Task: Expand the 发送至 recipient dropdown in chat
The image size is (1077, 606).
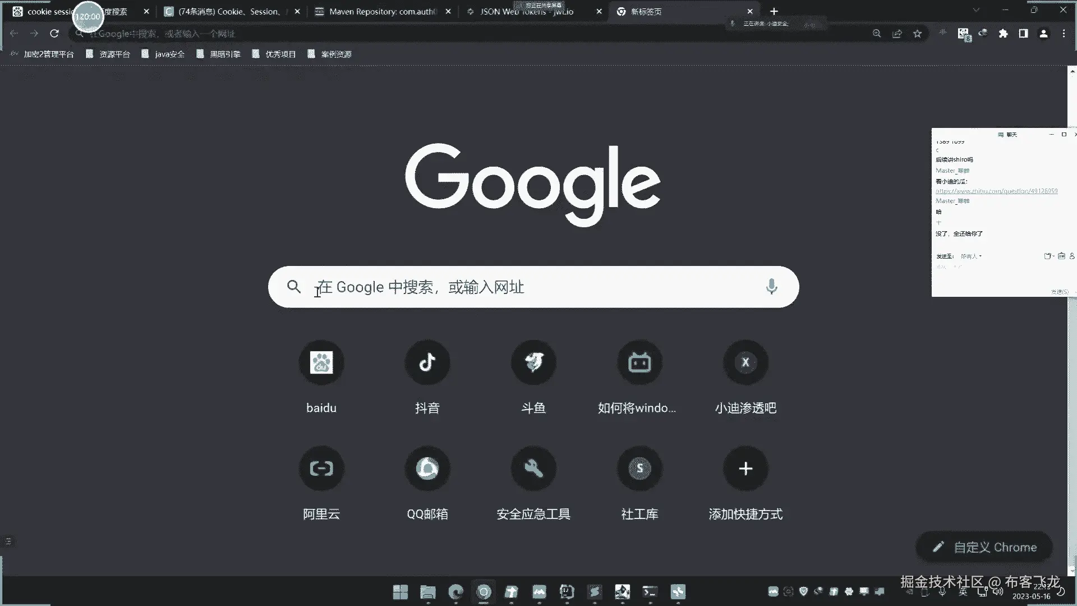Action: (972, 256)
